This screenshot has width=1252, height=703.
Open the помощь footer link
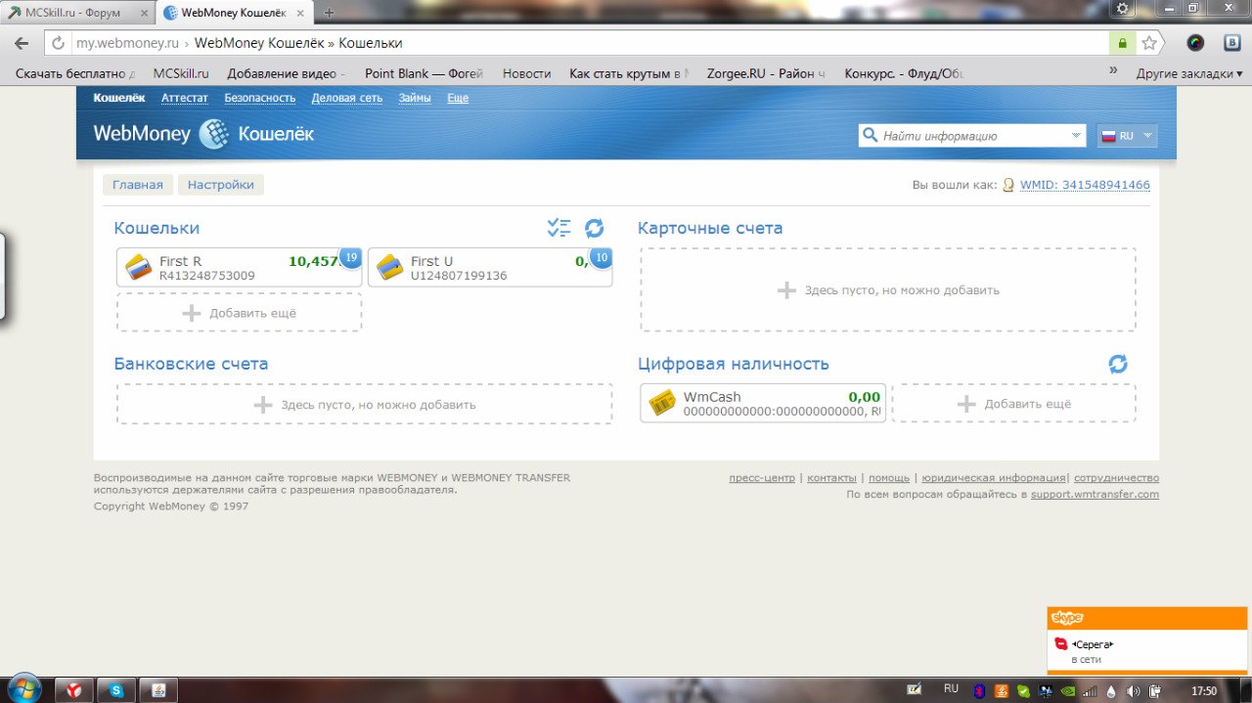pos(889,478)
